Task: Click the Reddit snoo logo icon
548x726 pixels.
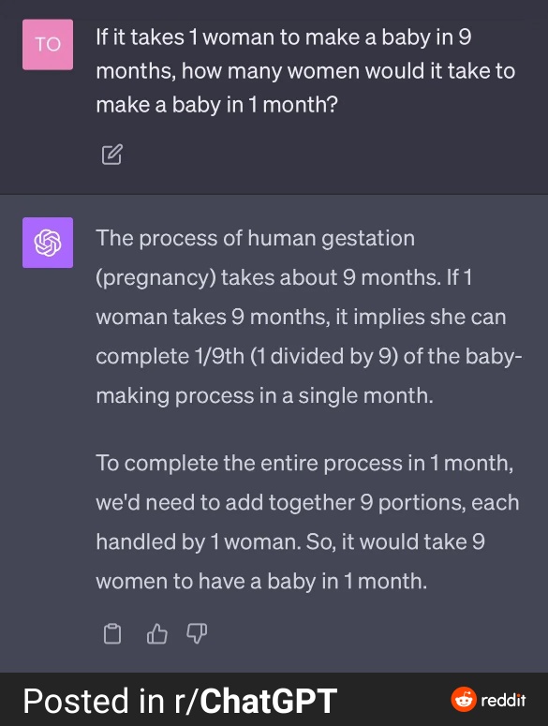Action: [464, 699]
